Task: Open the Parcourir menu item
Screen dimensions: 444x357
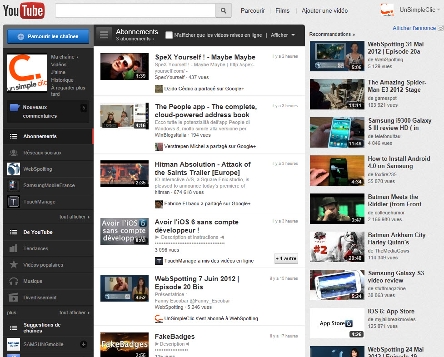Action: pos(253,11)
